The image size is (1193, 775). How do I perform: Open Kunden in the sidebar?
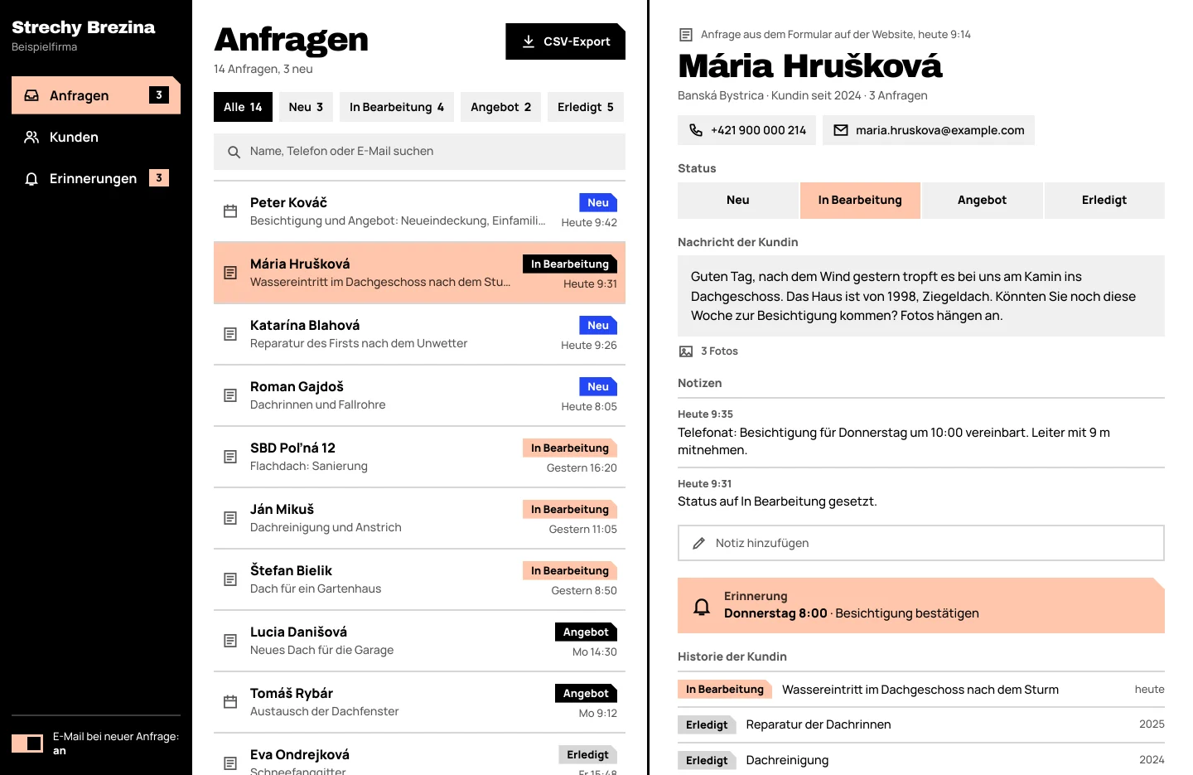tap(96, 137)
